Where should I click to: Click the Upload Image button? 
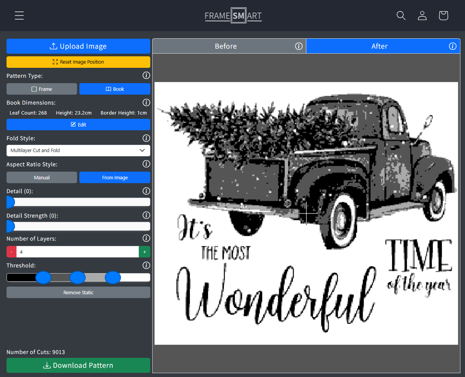78,46
